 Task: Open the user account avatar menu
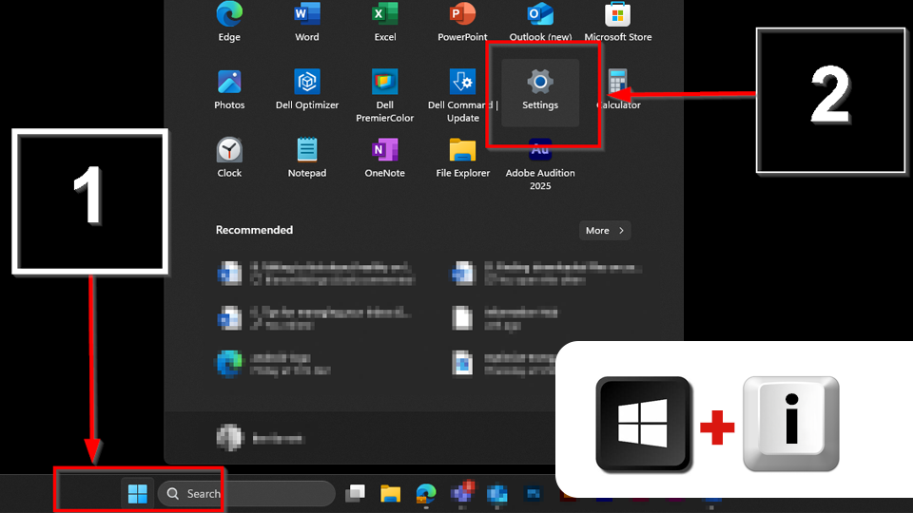click(229, 438)
